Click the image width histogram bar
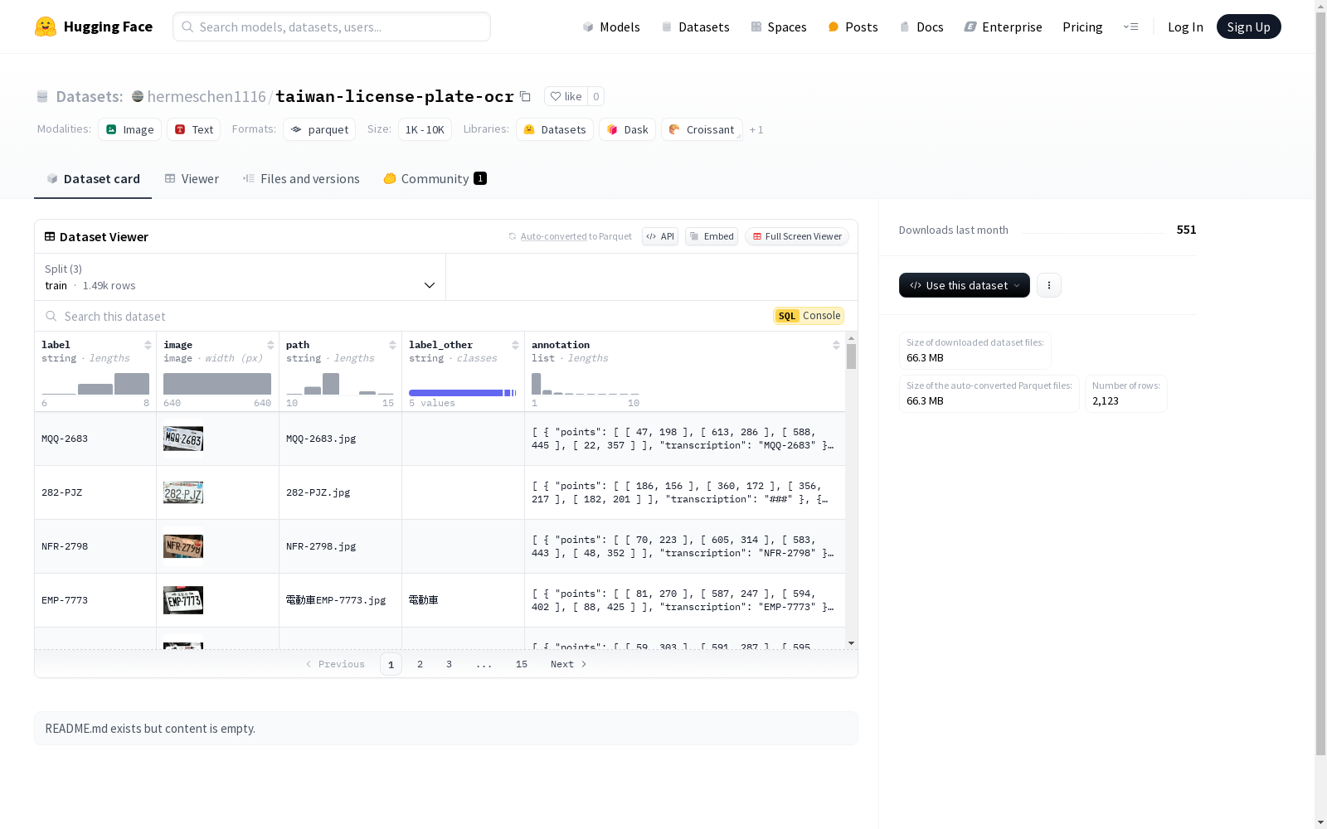Image resolution: width=1327 pixels, height=829 pixels. [x=217, y=384]
